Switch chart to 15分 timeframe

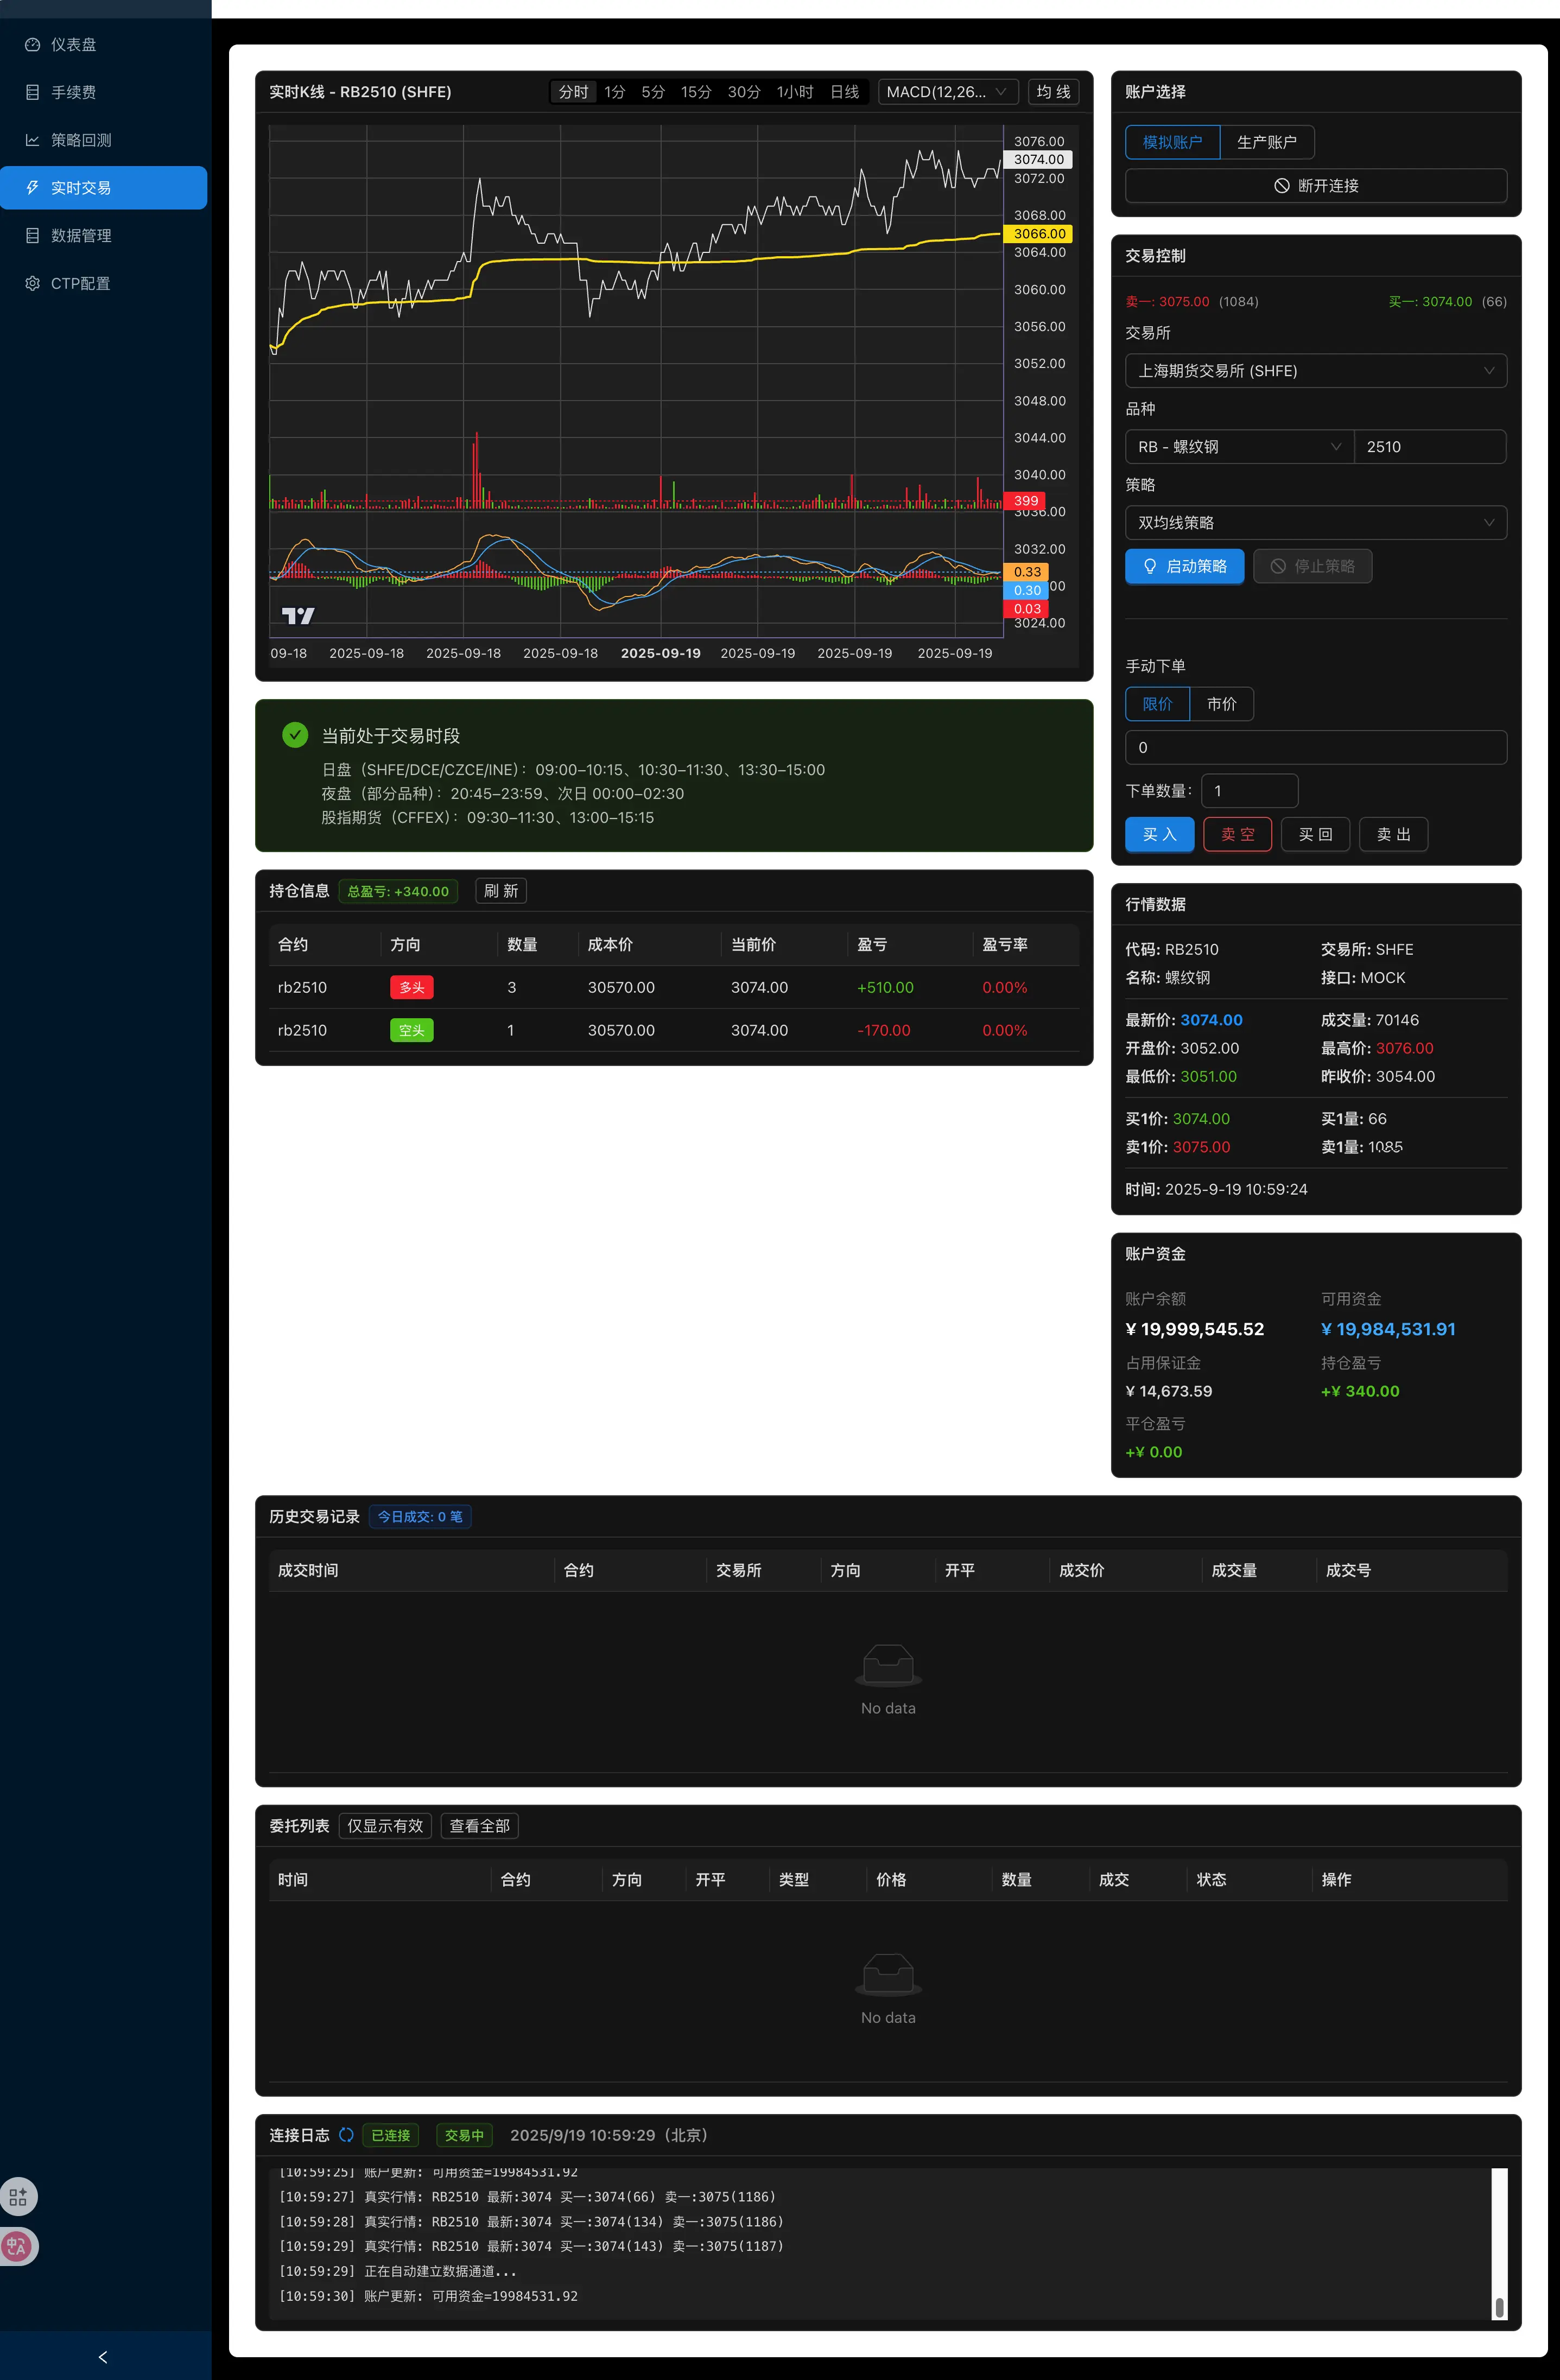pyautogui.click(x=696, y=92)
